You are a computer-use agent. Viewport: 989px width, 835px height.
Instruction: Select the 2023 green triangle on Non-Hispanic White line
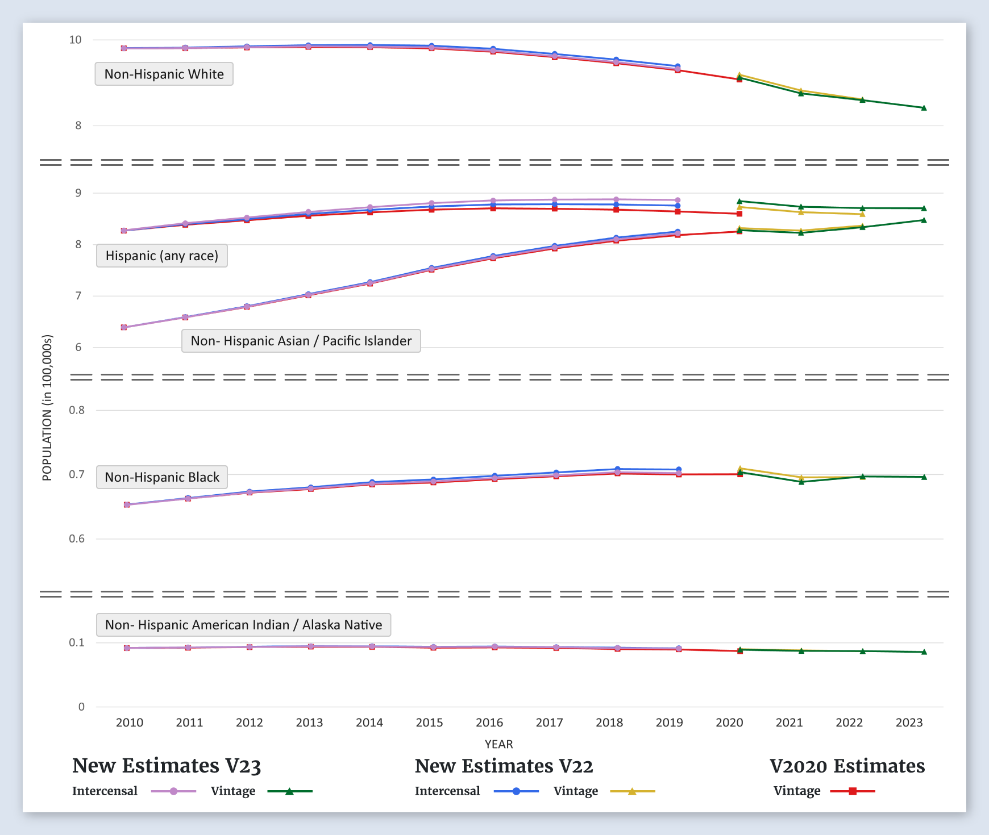click(x=924, y=108)
